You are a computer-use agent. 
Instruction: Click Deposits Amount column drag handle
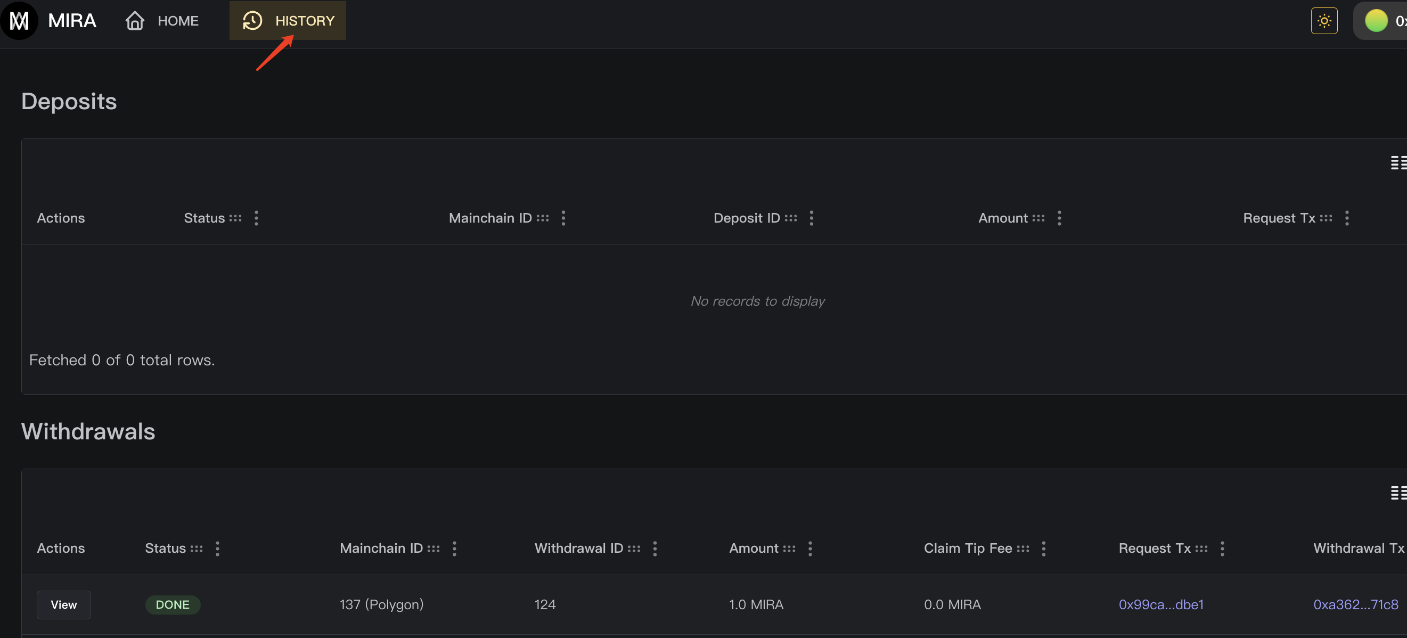coord(1038,218)
